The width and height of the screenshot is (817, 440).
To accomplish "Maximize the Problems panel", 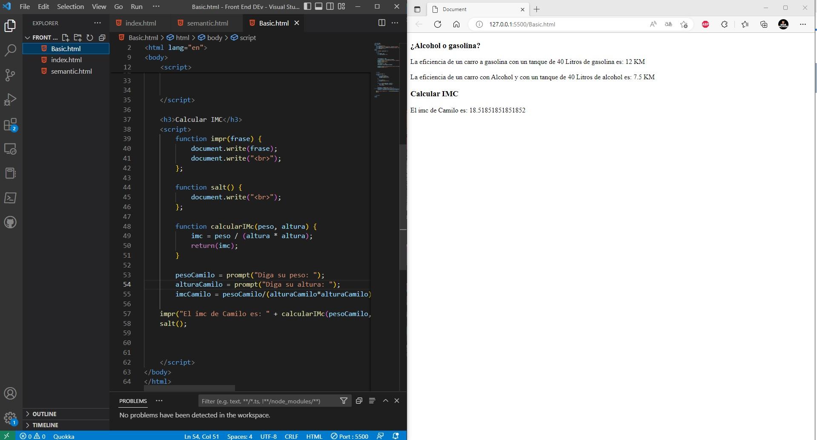I will click(x=385, y=401).
